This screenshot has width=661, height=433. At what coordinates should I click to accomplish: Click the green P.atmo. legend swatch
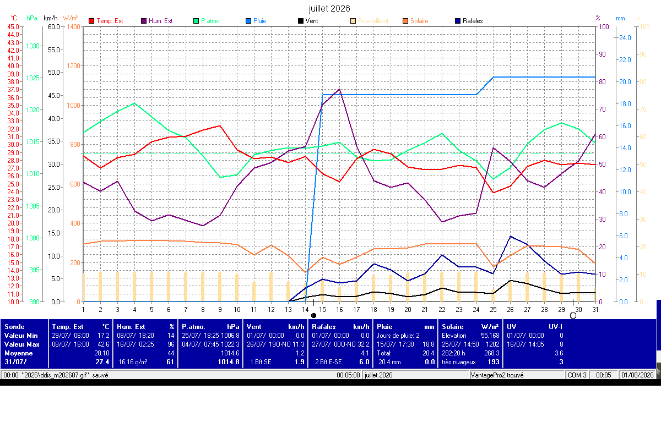[x=196, y=21]
